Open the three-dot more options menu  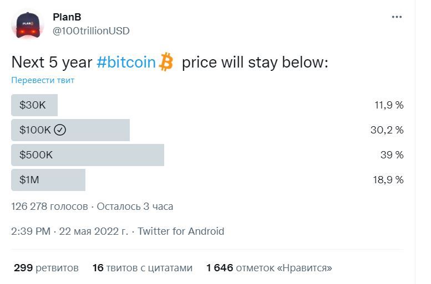(x=397, y=17)
